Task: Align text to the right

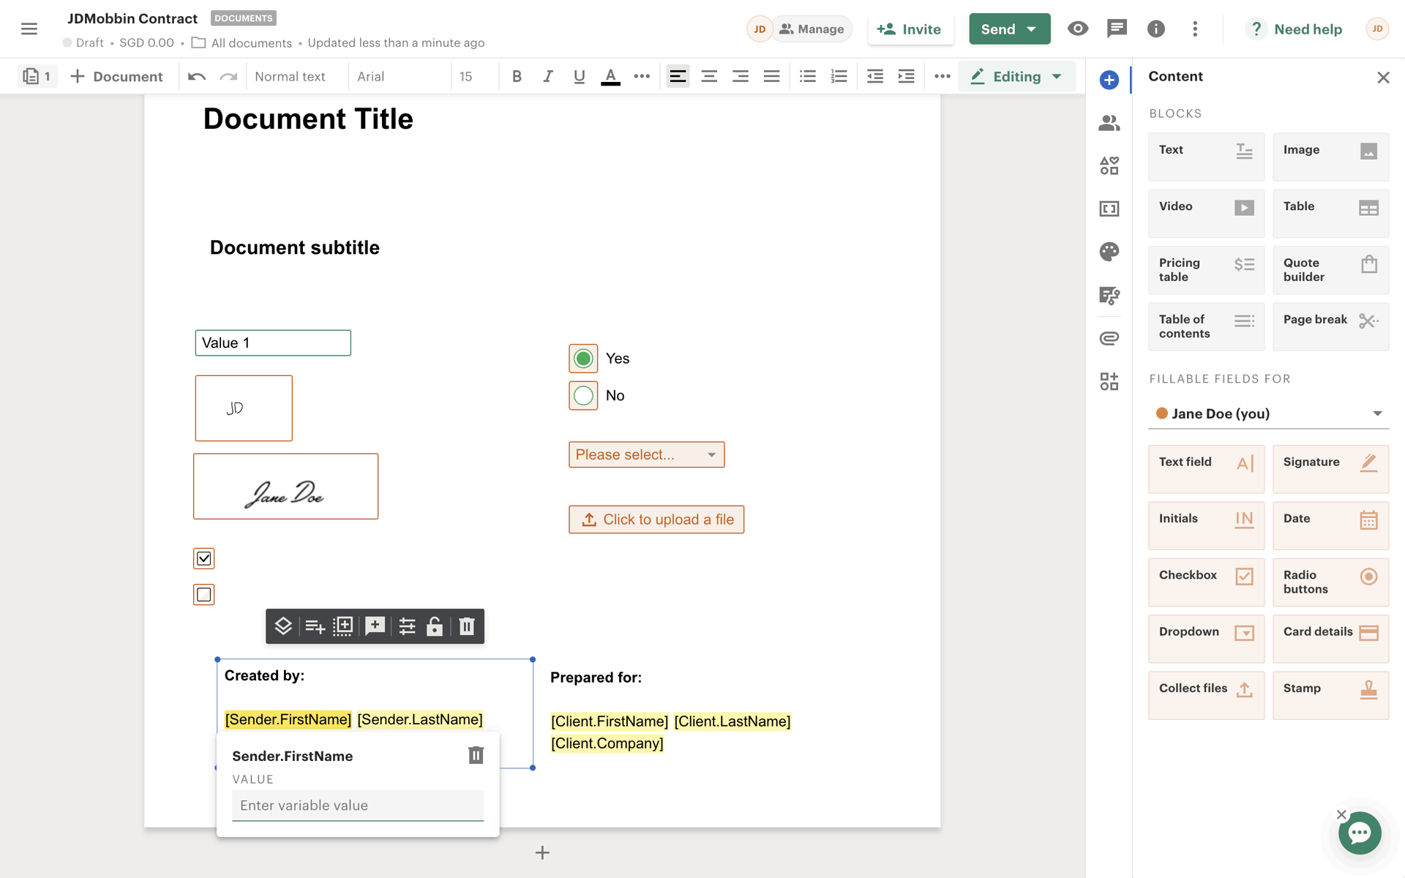Action: click(740, 76)
